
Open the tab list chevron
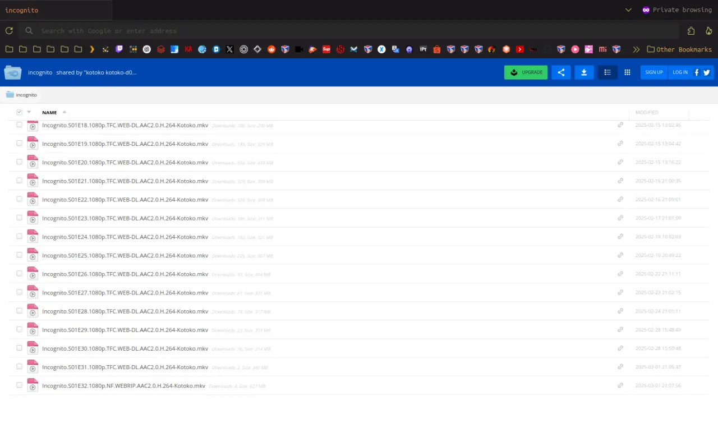628,10
